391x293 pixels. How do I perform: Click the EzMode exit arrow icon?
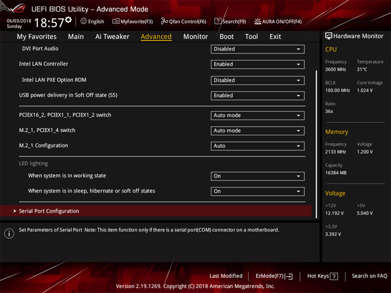pyautogui.click(x=289, y=276)
